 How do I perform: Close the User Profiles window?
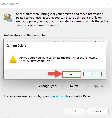108,4
